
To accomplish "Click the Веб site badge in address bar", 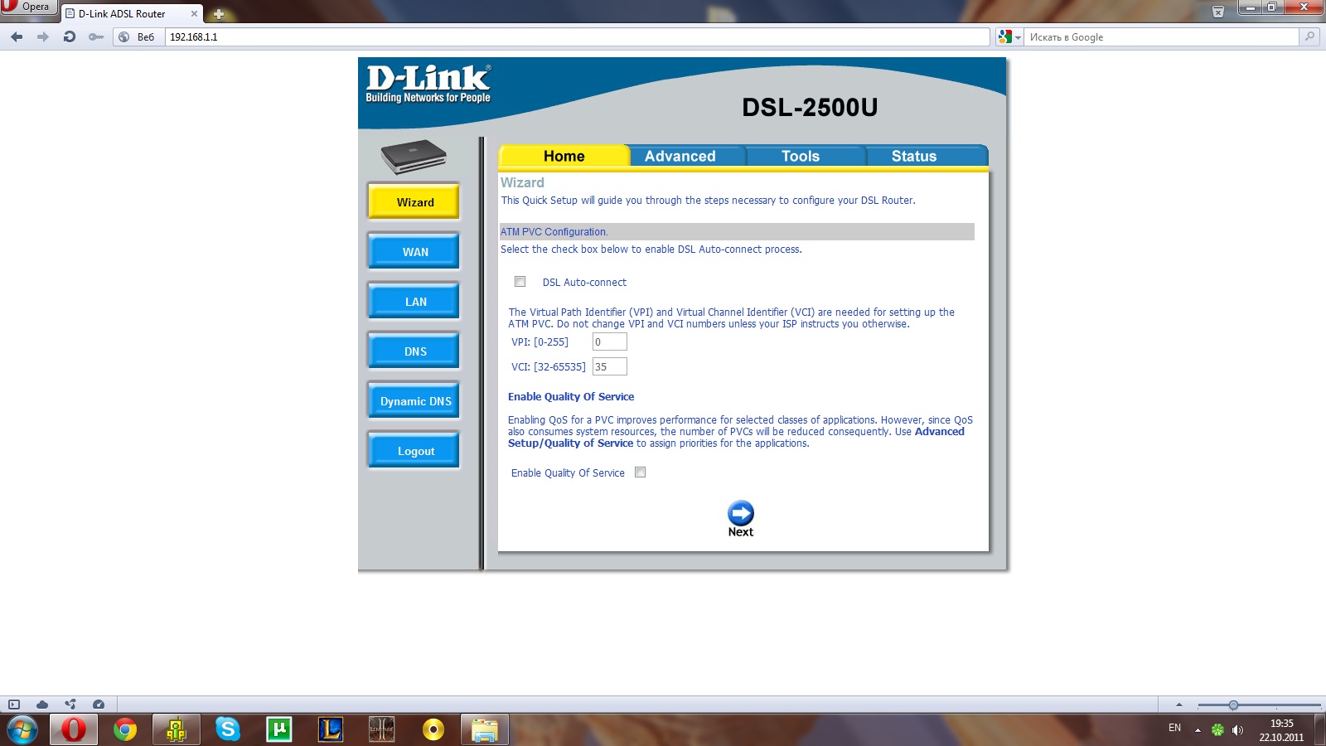I will tap(138, 37).
